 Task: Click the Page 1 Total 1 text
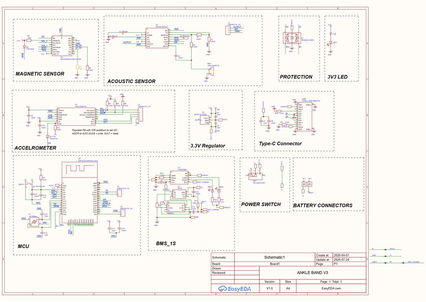click(331, 281)
